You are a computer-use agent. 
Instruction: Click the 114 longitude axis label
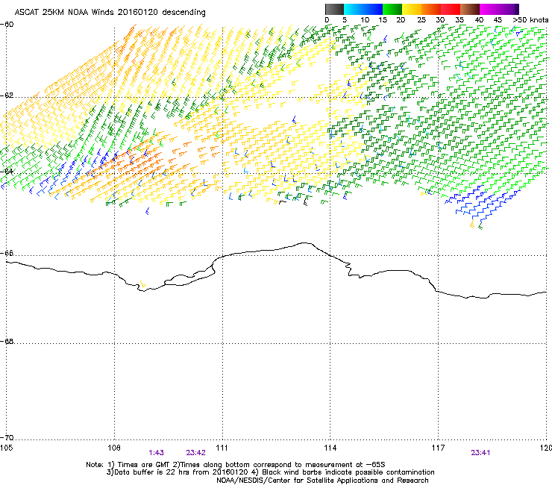(x=330, y=447)
